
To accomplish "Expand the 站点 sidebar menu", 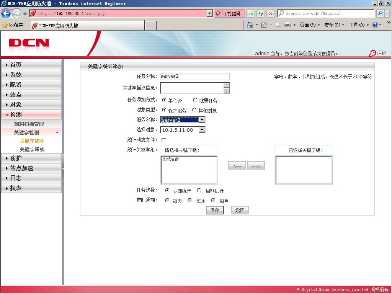I will (x=31, y=95).
